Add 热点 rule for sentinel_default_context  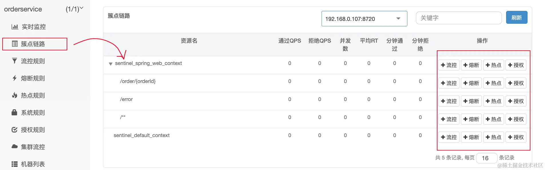[x=494, y=137]
